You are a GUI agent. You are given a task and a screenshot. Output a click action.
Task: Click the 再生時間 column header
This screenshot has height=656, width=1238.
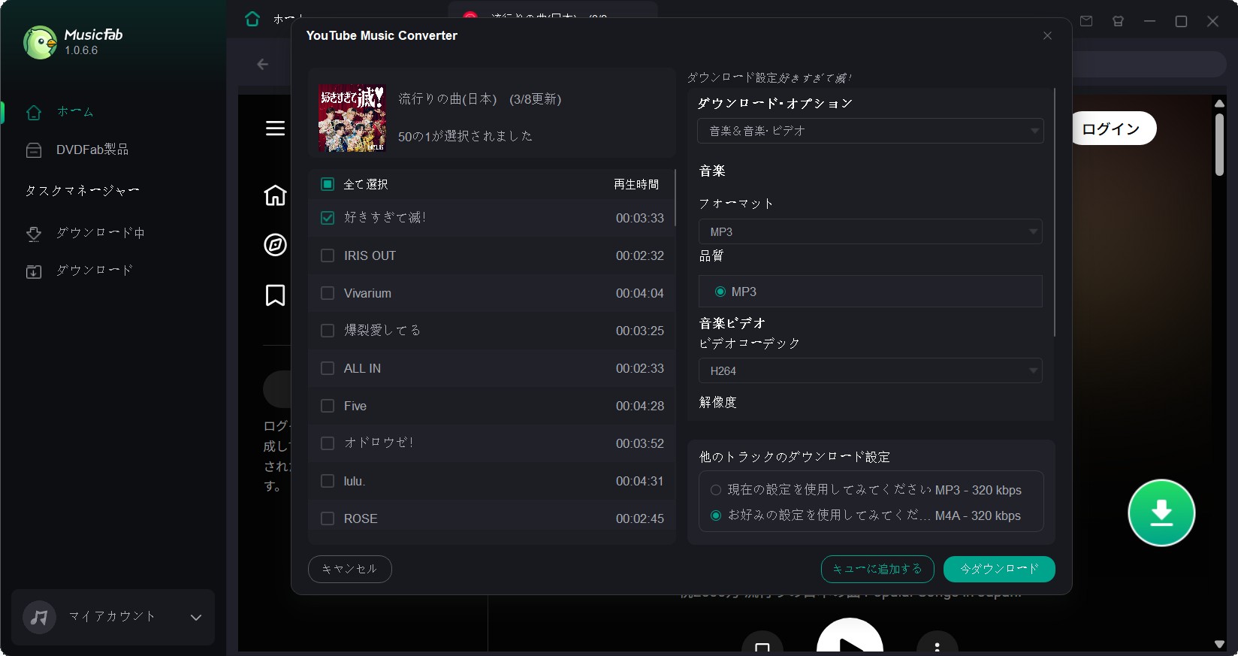coord(636,184)
